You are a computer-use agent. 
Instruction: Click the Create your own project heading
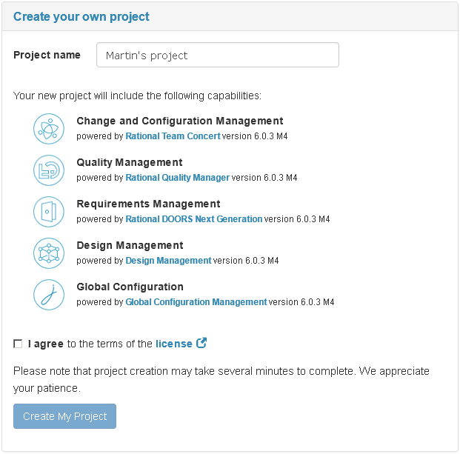(81, 17)
